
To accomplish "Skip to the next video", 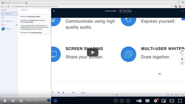I will point(13,101).
